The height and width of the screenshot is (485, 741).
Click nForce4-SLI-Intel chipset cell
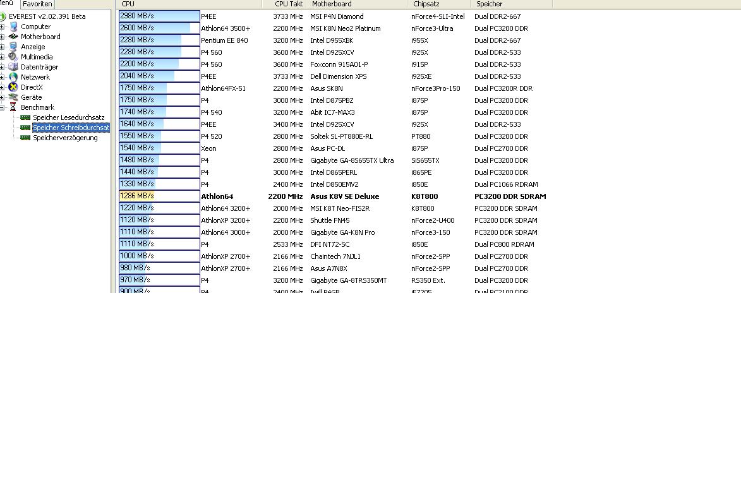point(438,16)
